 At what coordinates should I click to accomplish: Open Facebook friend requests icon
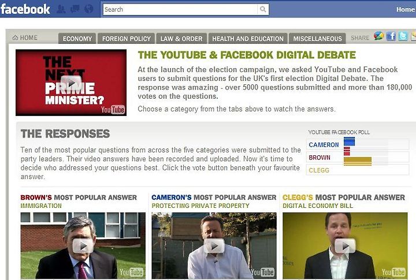pos(61,9)
